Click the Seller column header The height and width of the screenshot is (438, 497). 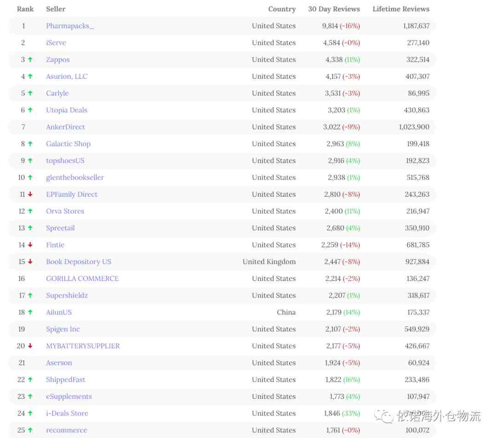[x=56, y=9]
